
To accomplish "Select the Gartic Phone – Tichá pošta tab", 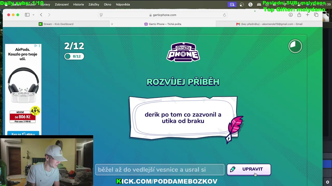I will click(163, 24).
